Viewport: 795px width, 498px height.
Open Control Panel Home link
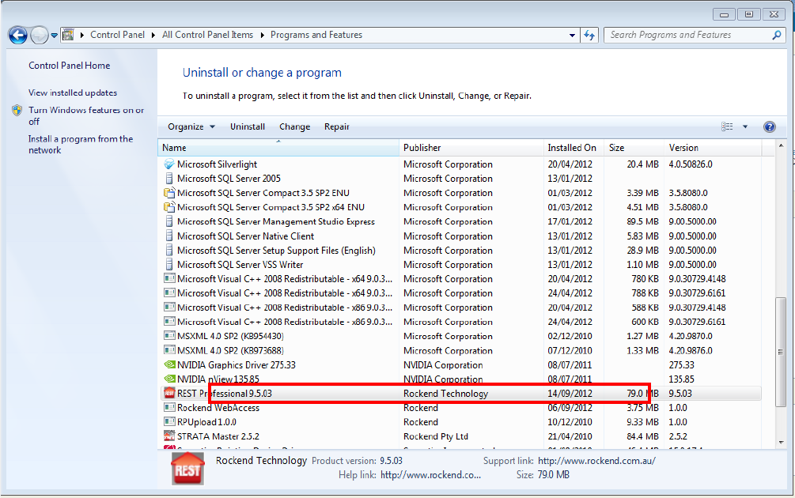[x=69, y=66]
